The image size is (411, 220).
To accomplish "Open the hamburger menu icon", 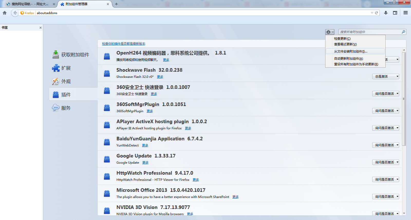I will (x=406, y=13).
